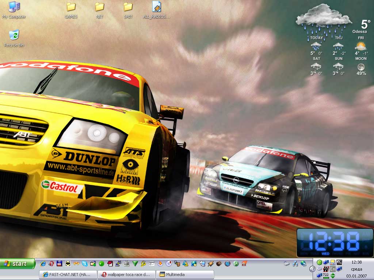Click the disc with red arrow Quick Launch icon
374x280 pixels.
(169, 264)
